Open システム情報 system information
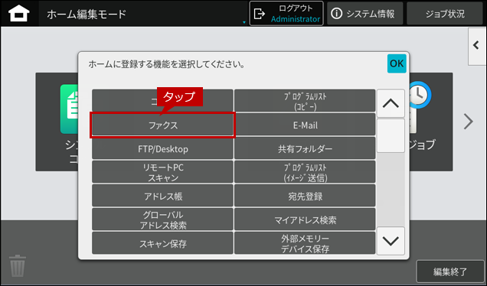Viewport: 487px width, 286px height. tap(364, 14)
